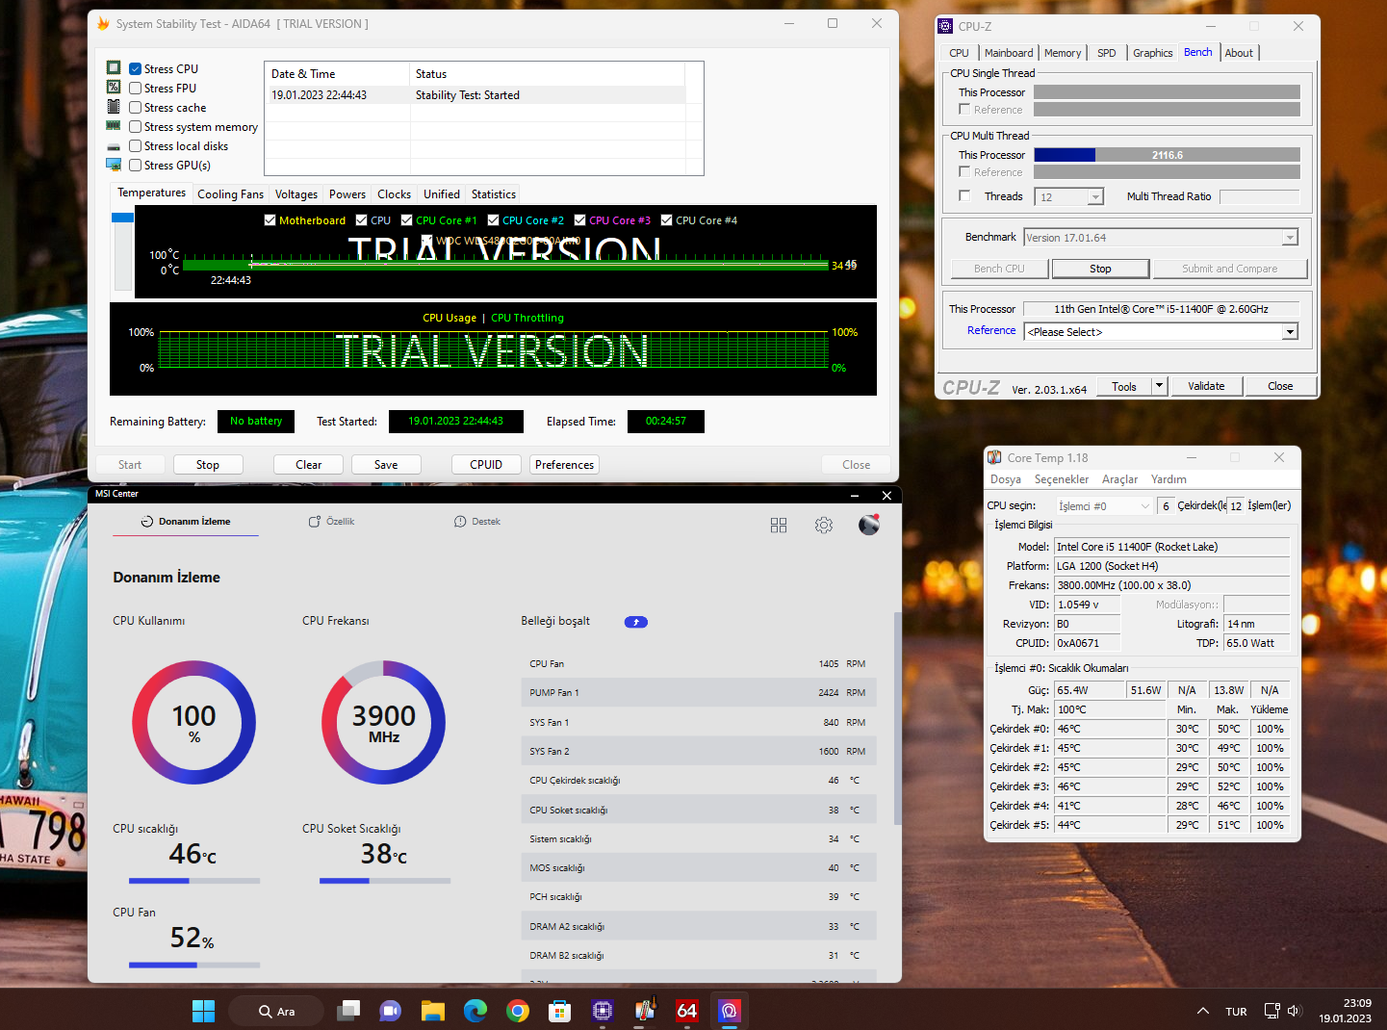Click the Stress local disks drive icon

pyautogui.click(x=114, y=146)
